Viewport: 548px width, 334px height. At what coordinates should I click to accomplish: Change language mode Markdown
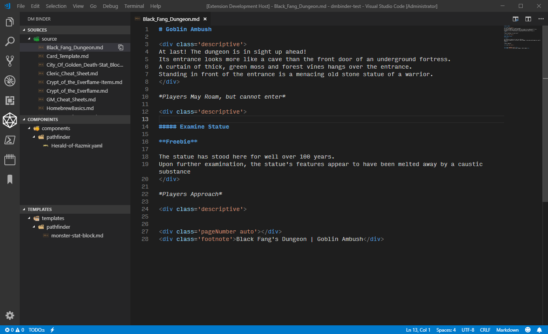tap(507, 330)
